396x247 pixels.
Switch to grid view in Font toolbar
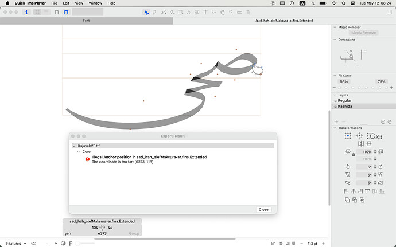click(x=37, y=12)
